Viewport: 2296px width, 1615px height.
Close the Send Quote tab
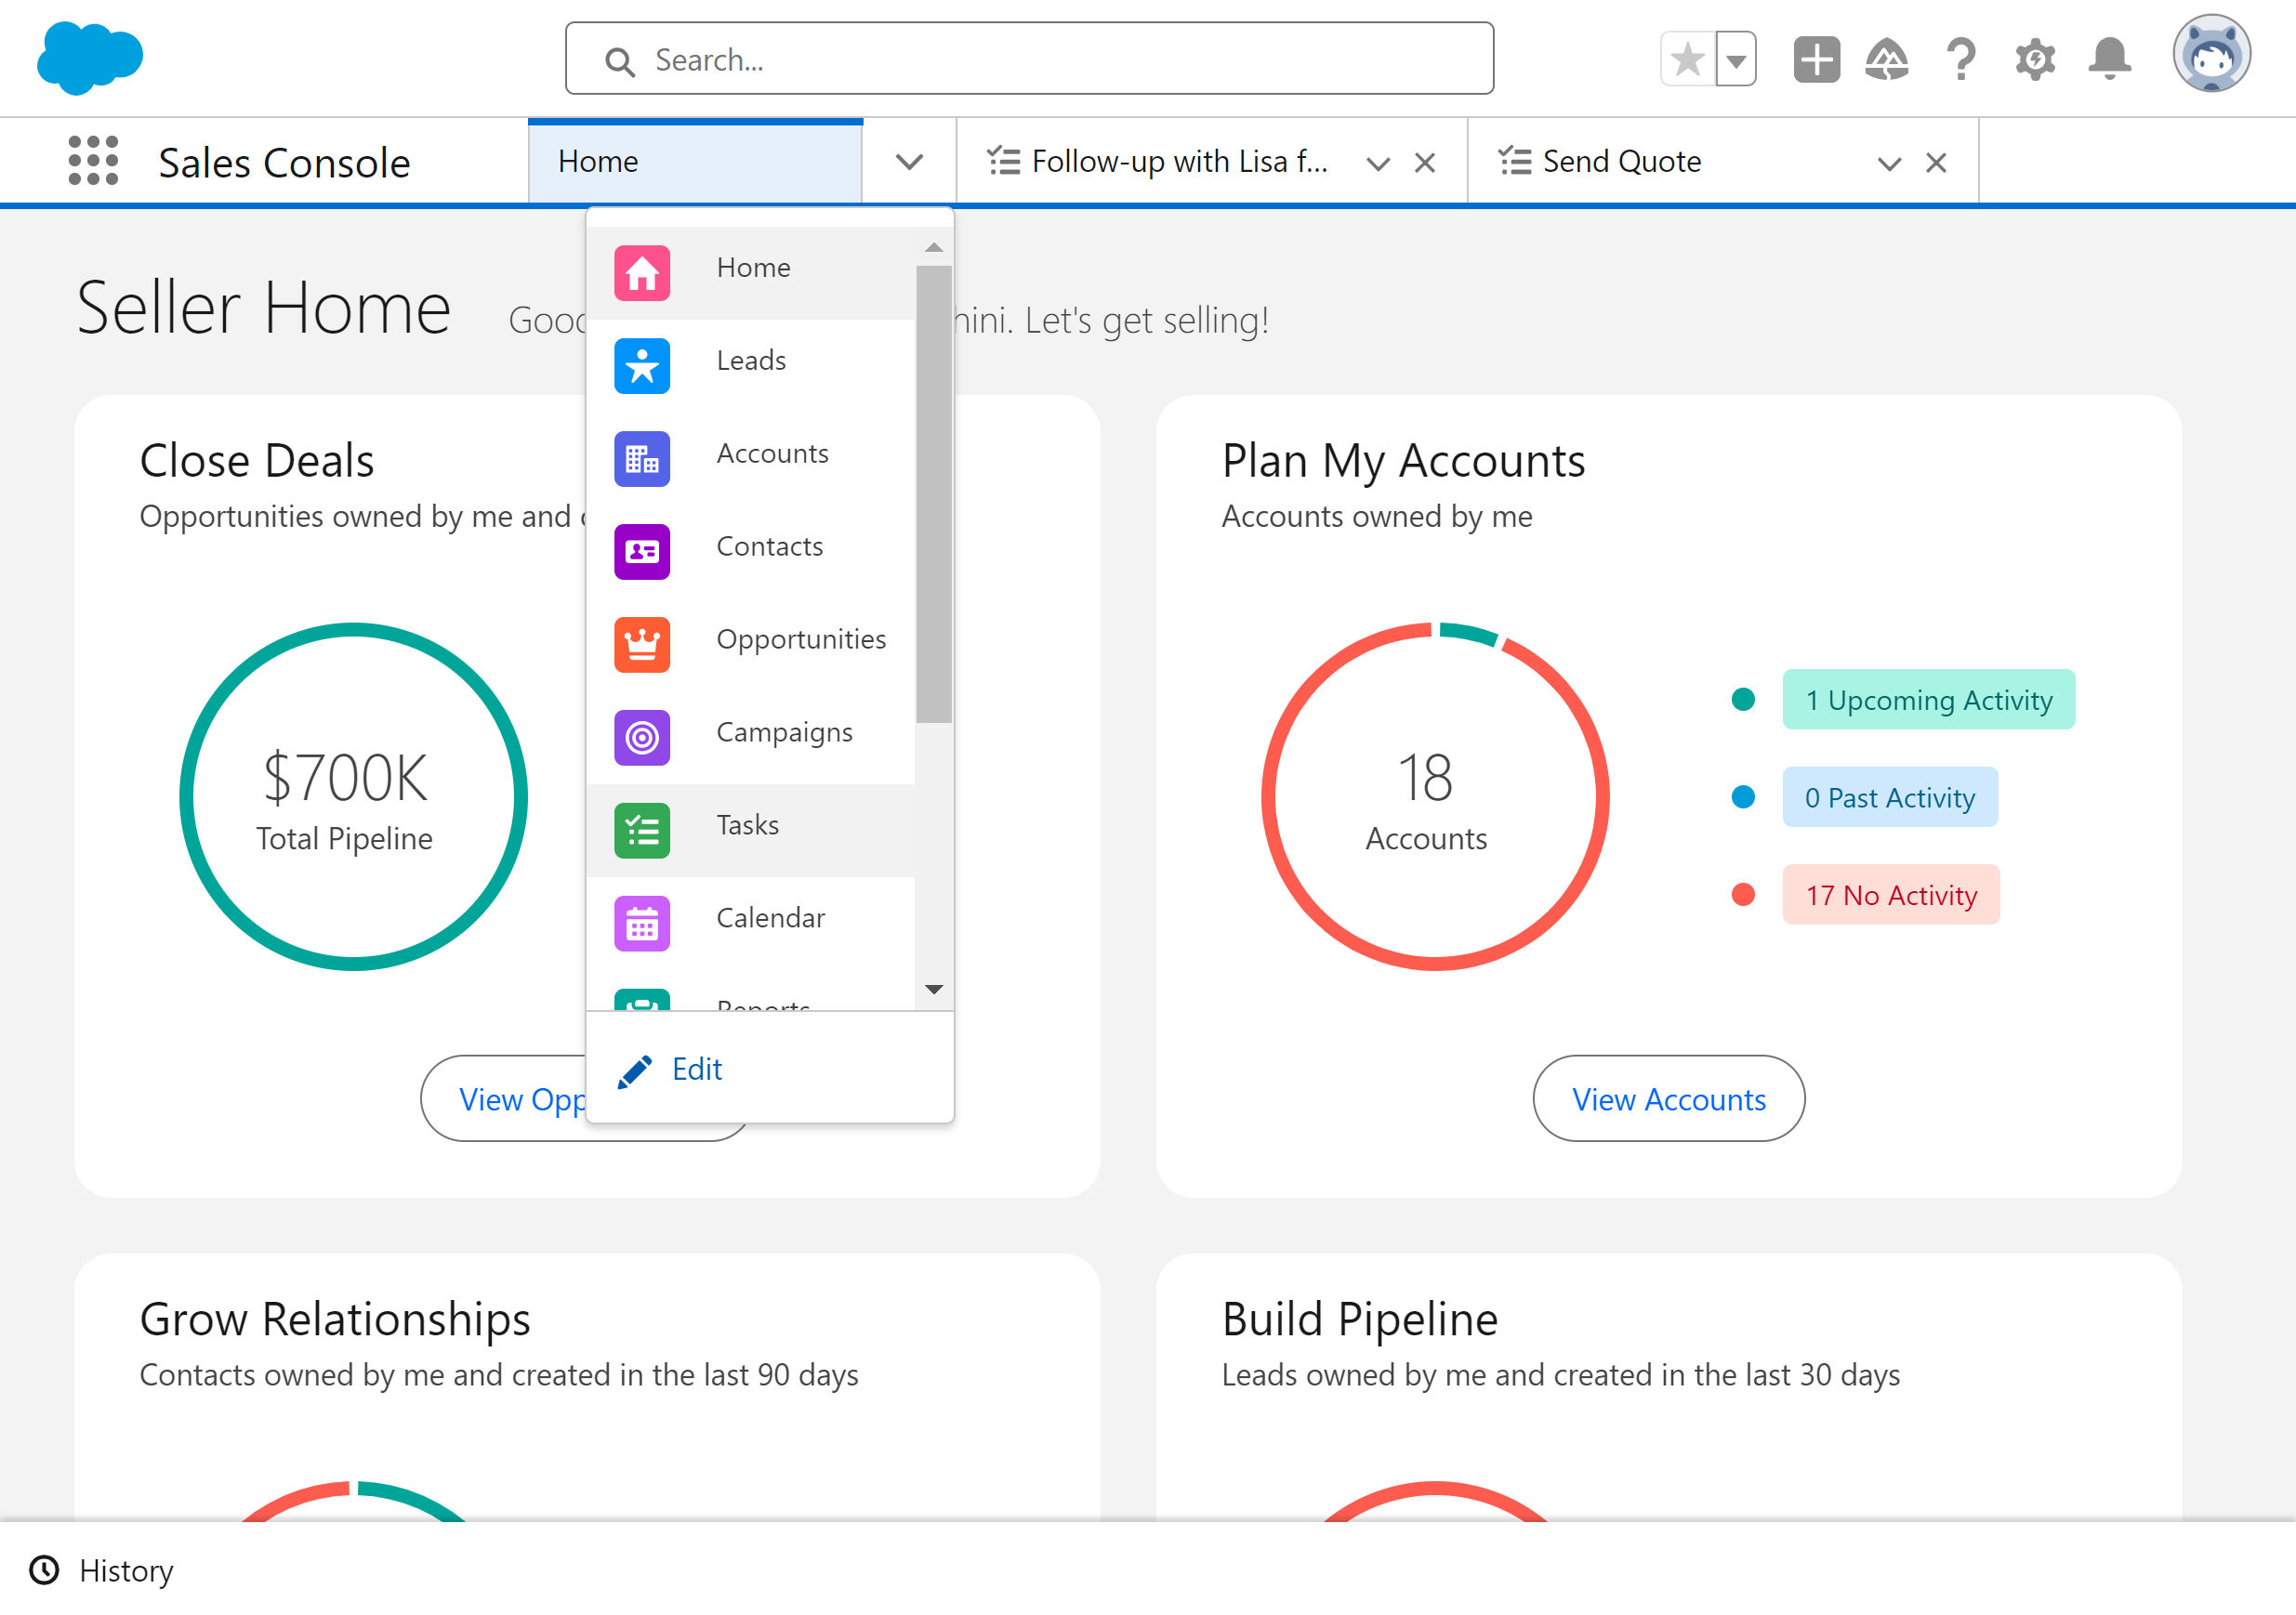pos(1936,163)
